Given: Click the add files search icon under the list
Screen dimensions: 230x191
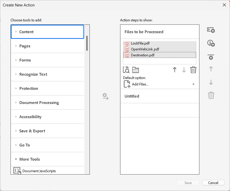Looking at the screenshot, I should click(x=126, y=70).
